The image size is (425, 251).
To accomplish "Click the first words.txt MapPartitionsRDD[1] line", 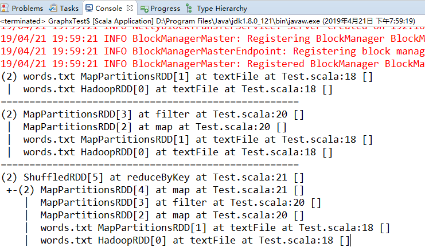I will click(186, 76).
